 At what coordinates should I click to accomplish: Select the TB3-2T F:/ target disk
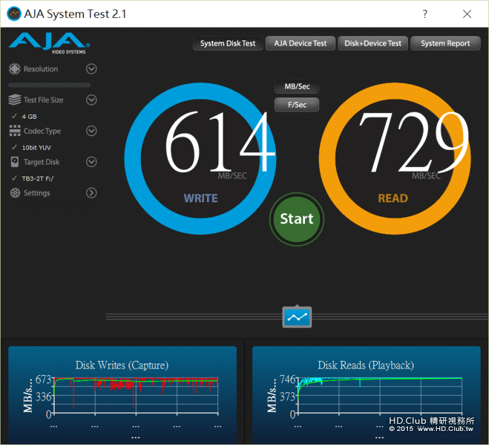click(37, 178)
